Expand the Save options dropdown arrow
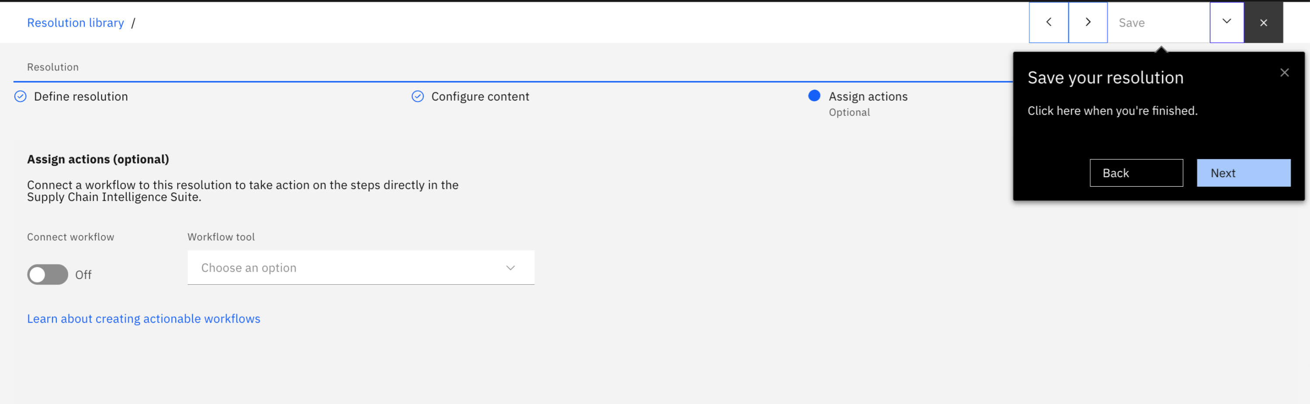1310x404 pixels. 1226,22
